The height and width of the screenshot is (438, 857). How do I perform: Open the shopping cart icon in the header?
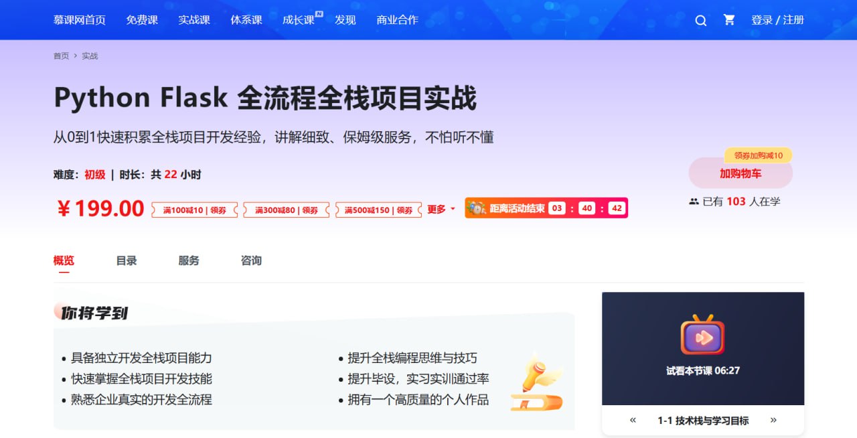tap(729, 21)
